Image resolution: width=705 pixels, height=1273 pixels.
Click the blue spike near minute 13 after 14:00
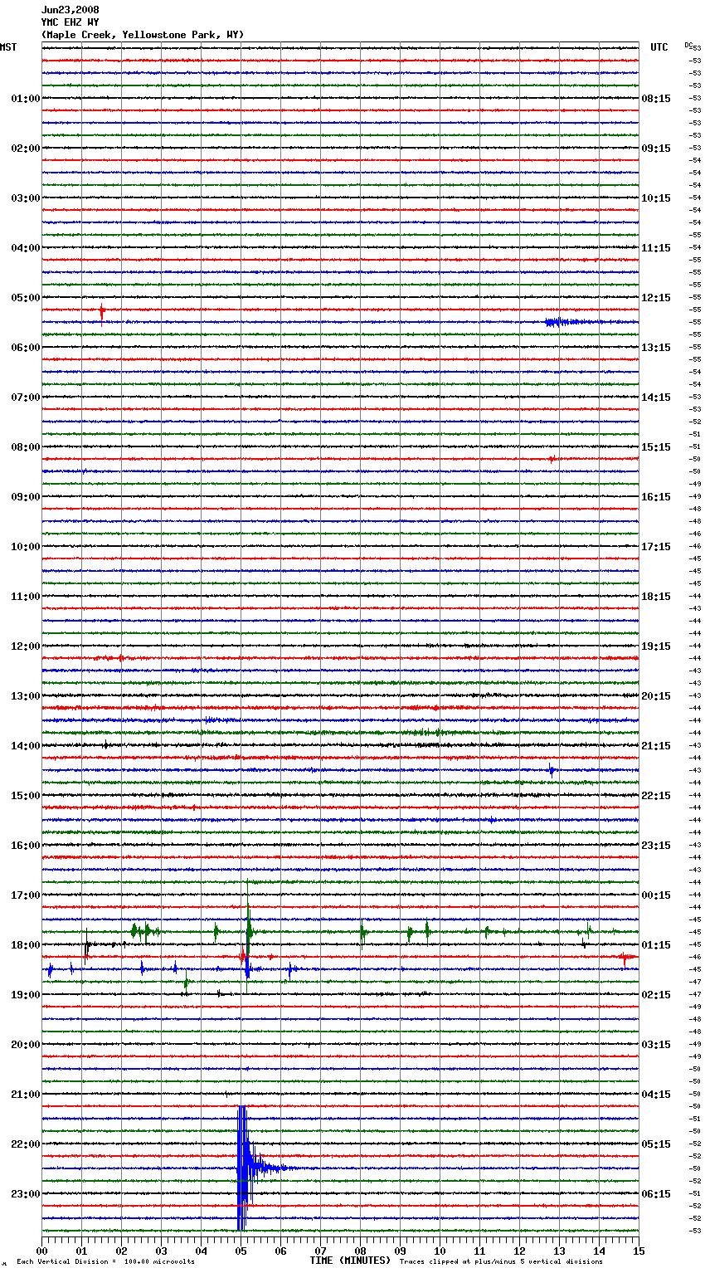(552, 770)
